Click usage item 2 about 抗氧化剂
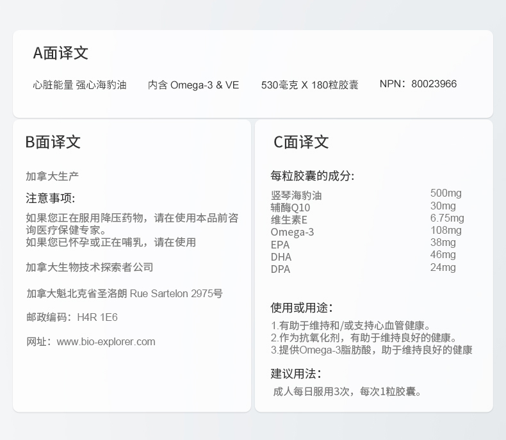Image resolution: width=506 pixels, height=440 pixels. 364,338
